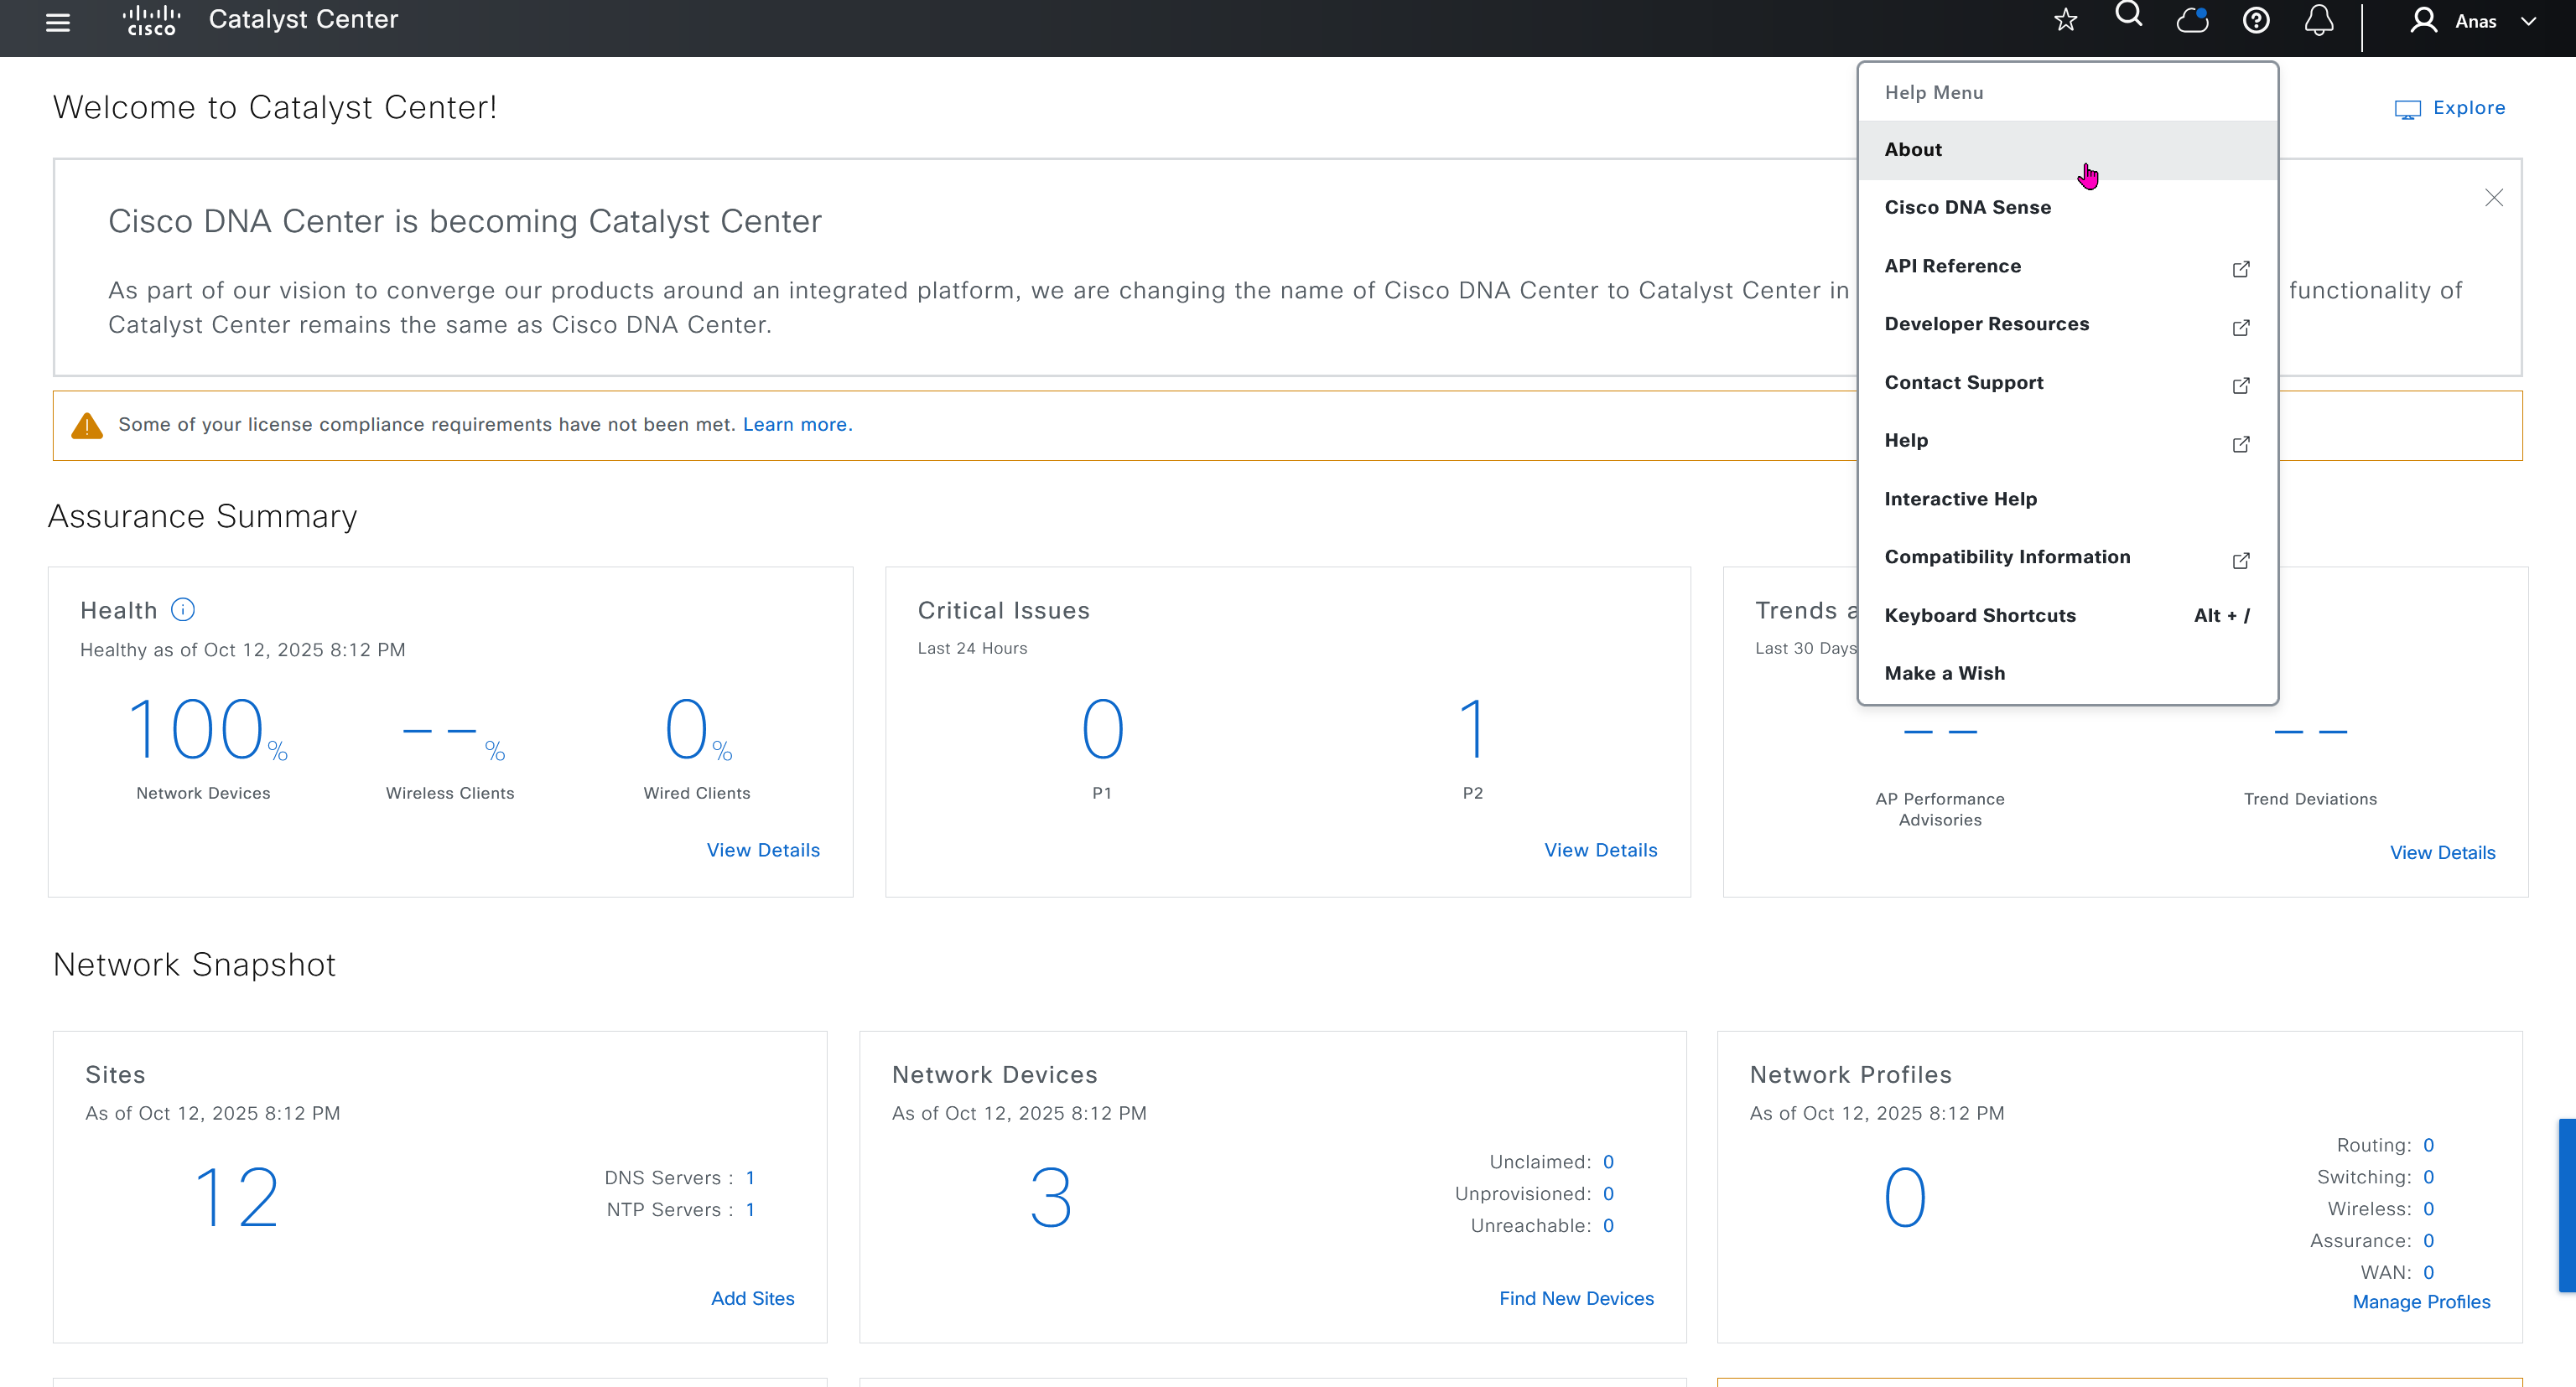Choose Keyboard Shortcuts from Help Menu

(x=1980, y=615)
